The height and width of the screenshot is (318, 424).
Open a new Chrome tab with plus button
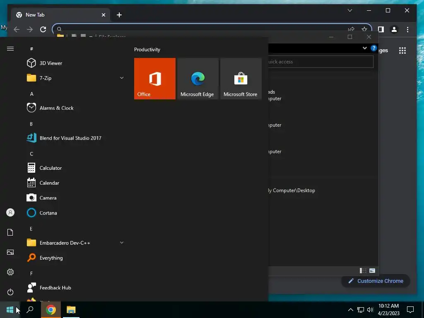[119, 15]
